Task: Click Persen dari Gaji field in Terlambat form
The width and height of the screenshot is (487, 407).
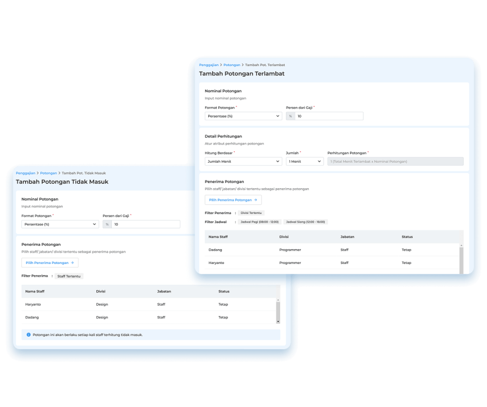Action: [x=329, y=116]
